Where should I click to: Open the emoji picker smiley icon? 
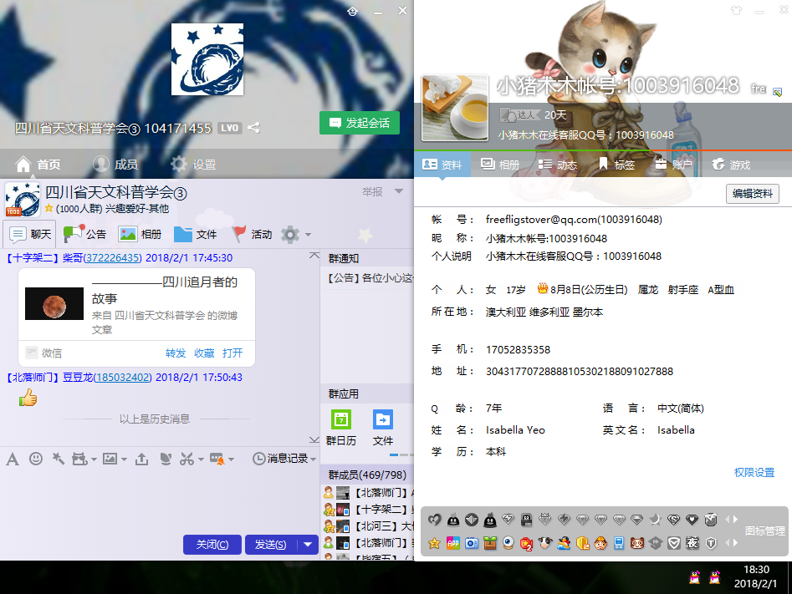pyautogui.click(x=36, y=459)
